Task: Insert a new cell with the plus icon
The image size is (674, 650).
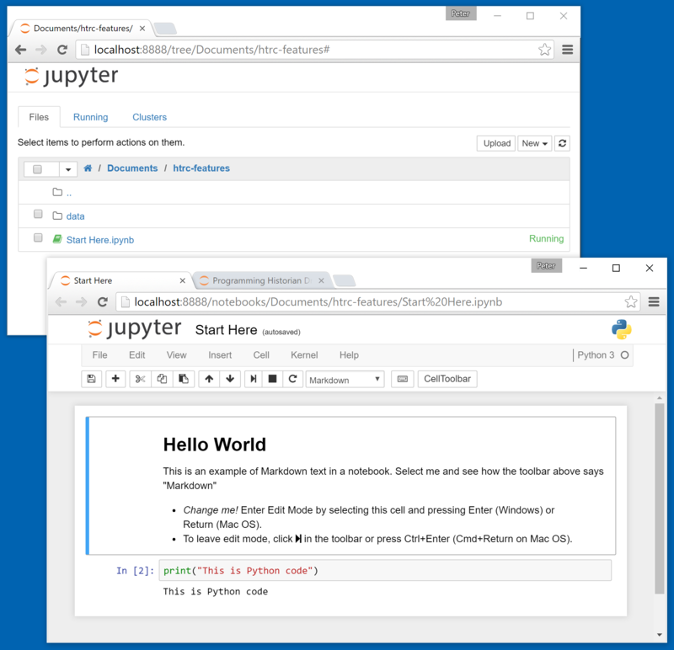Action: (115, 379)
